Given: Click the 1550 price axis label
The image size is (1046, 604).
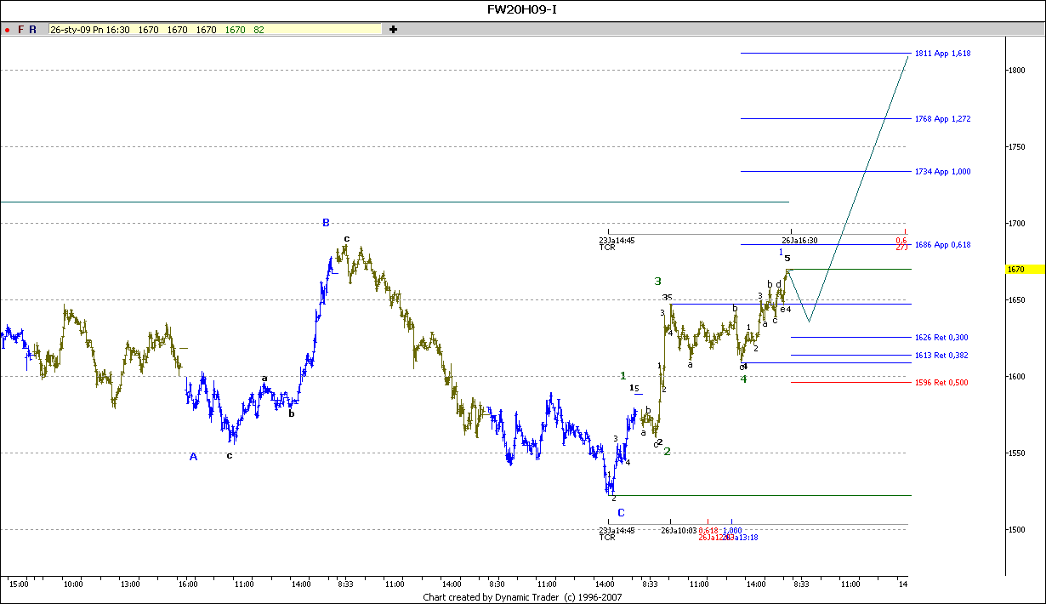Looking at the screenshot, I should coord(1016,453).
